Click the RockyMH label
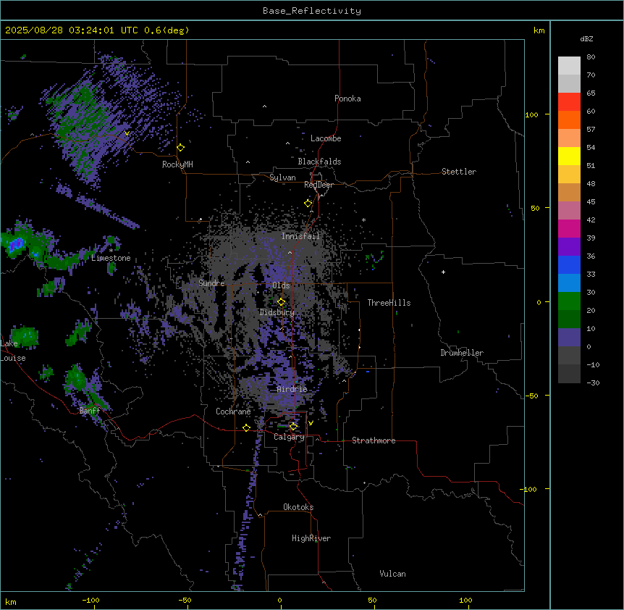 [x=177, y=164]
